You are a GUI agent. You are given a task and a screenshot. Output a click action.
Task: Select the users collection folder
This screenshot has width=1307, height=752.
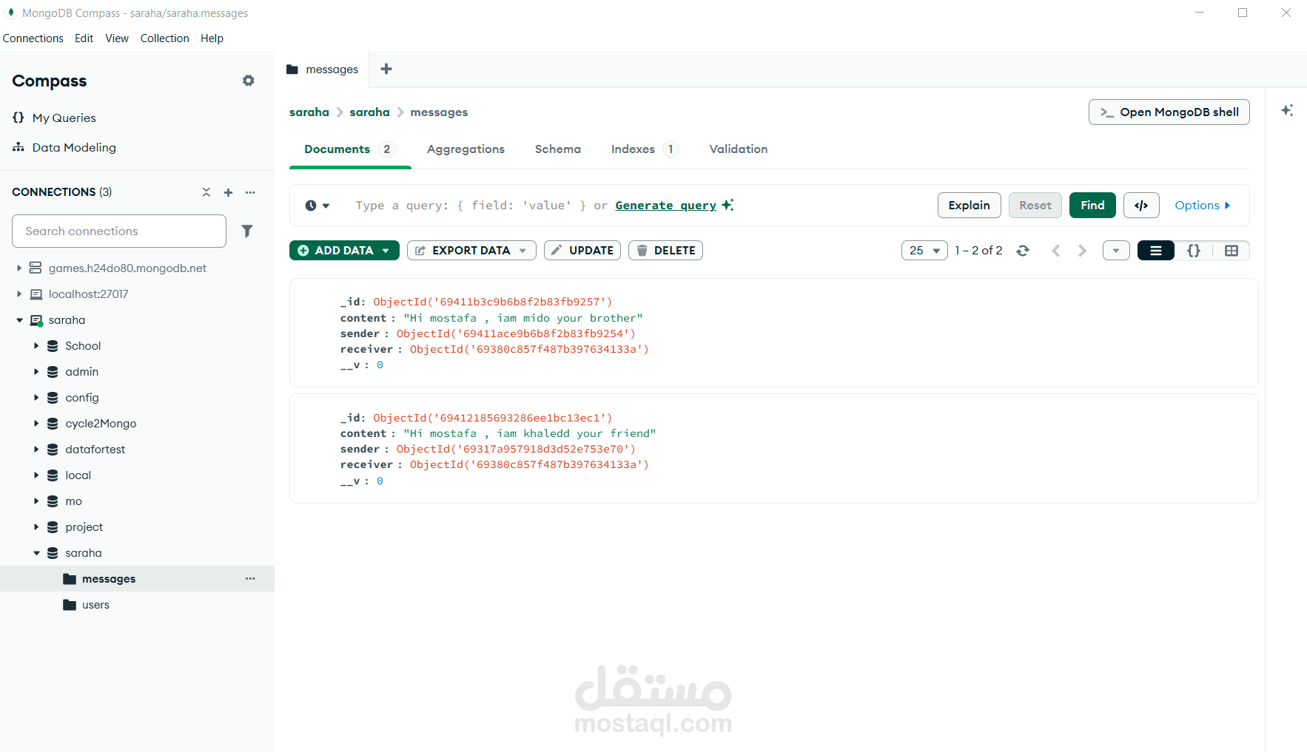(x=70, y=605)
